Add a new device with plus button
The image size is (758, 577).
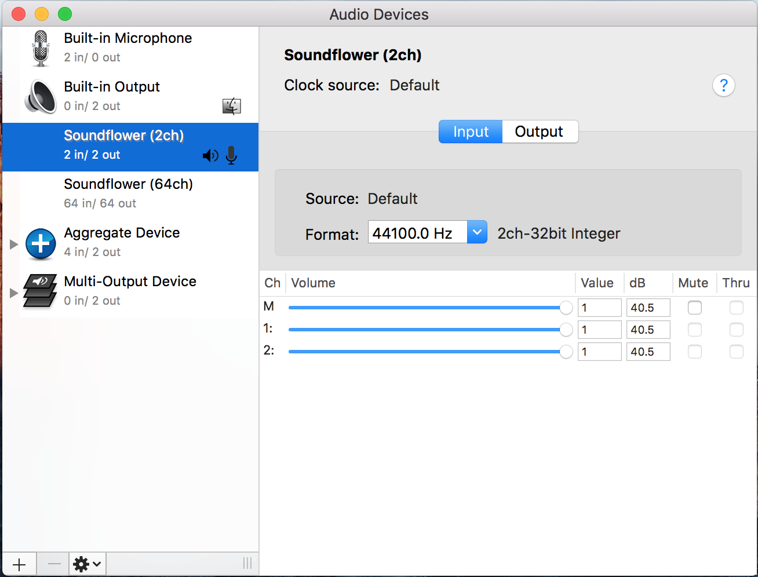(x=19, y=564)
